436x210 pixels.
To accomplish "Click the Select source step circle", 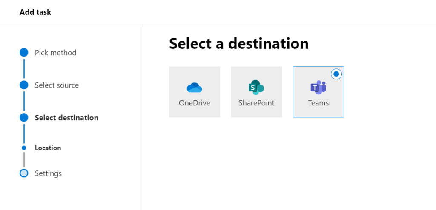I will point(24,85).
